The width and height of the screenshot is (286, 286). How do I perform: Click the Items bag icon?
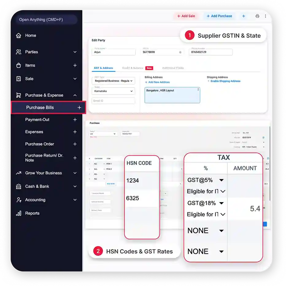(18, 65)
